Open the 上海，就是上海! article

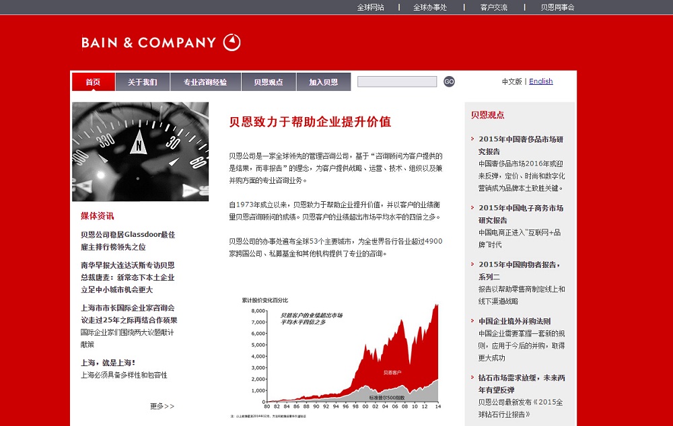click(x=108, y=363)
